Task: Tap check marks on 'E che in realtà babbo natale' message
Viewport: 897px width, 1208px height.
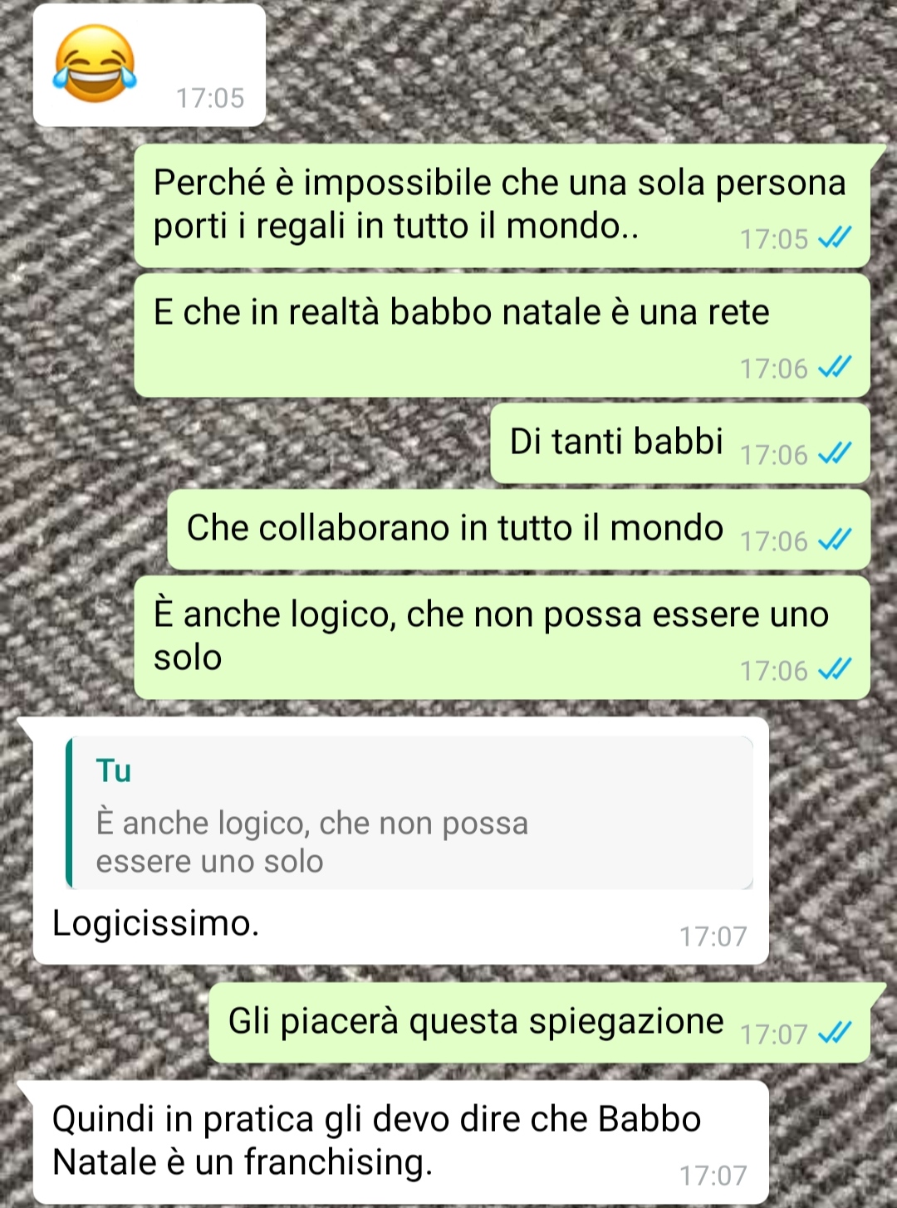Action: [x=835, y=368]
